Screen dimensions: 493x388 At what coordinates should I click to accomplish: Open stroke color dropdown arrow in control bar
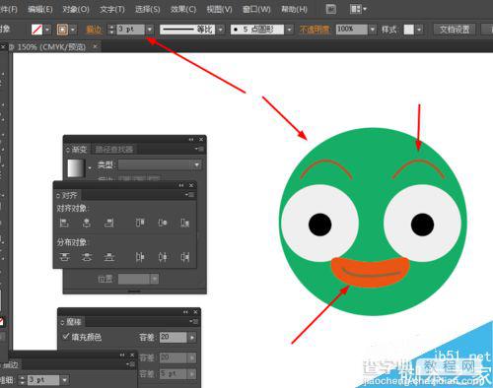pos(73,30)
